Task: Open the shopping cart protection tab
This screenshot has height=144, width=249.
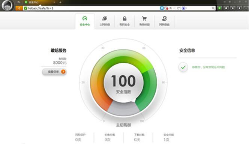Action: pos(144,21)
